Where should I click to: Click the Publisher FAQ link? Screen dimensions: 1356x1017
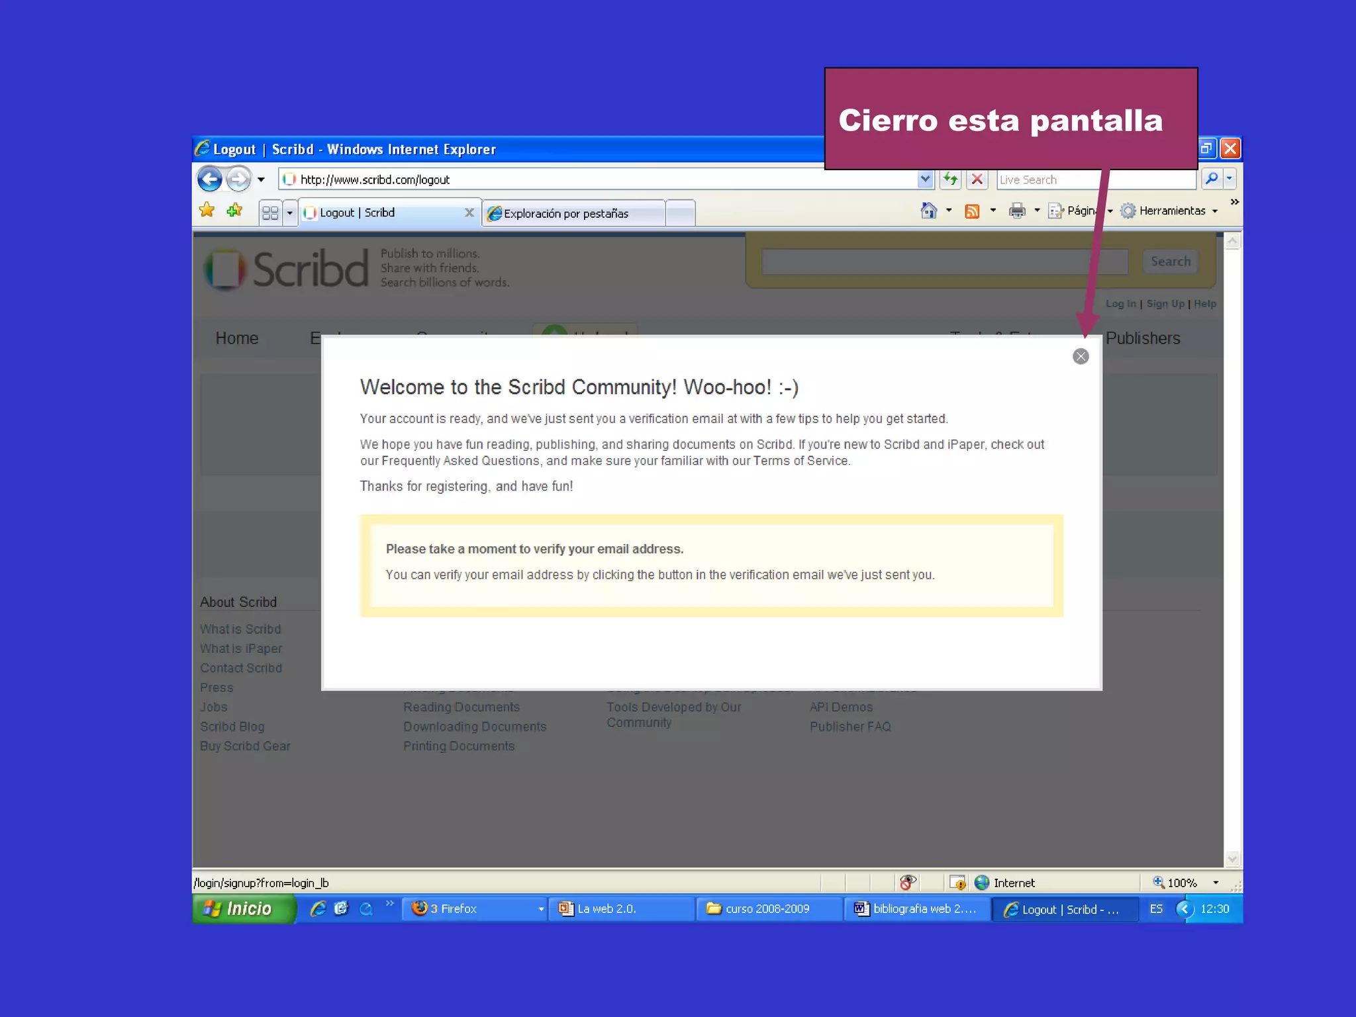(850, 726)
